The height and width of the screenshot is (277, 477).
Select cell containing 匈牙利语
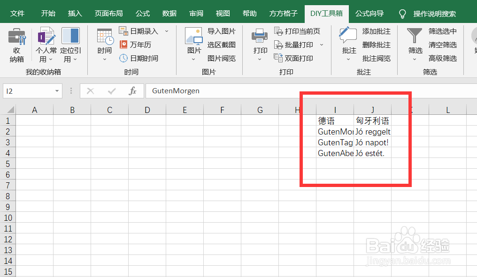coord(373,120)
